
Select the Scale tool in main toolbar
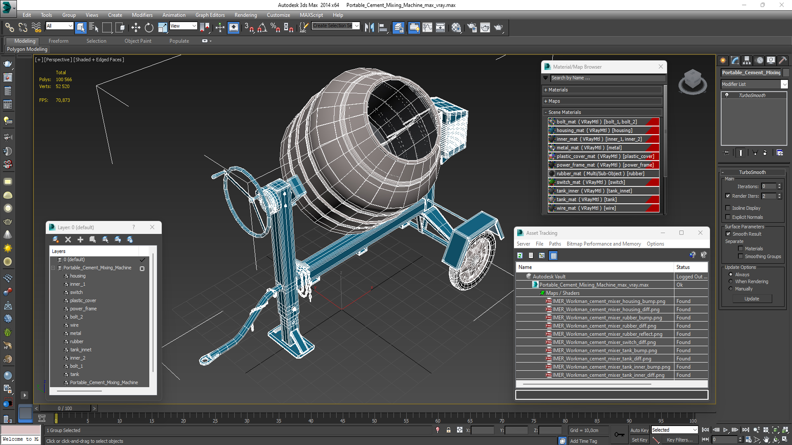pyautogui.click(x=162, y=28)
